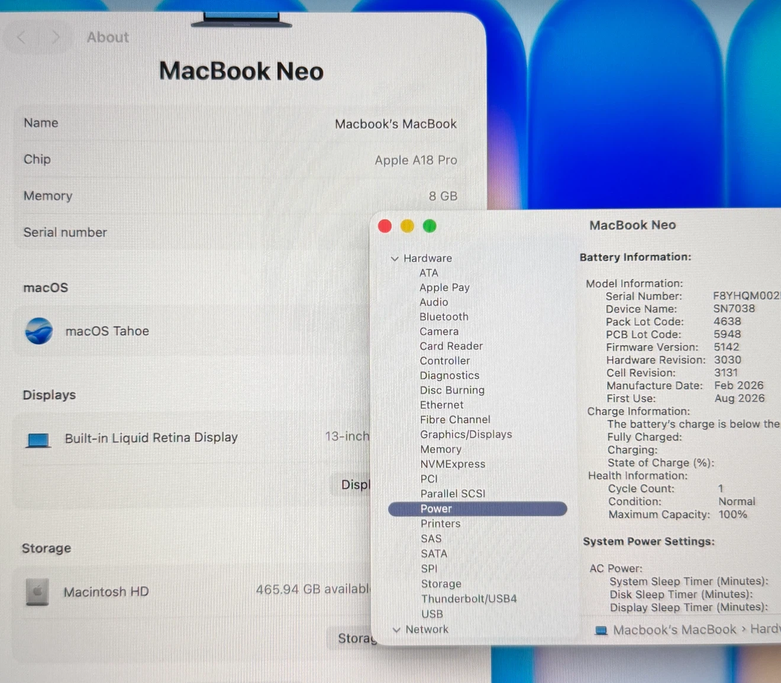The width and height of the screenshot is (781, 683).
Task: Select SATA in the sidebar
Action: point(434,554)
